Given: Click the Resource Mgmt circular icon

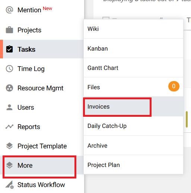Looking at the screenshot, I should click(9, 88).
